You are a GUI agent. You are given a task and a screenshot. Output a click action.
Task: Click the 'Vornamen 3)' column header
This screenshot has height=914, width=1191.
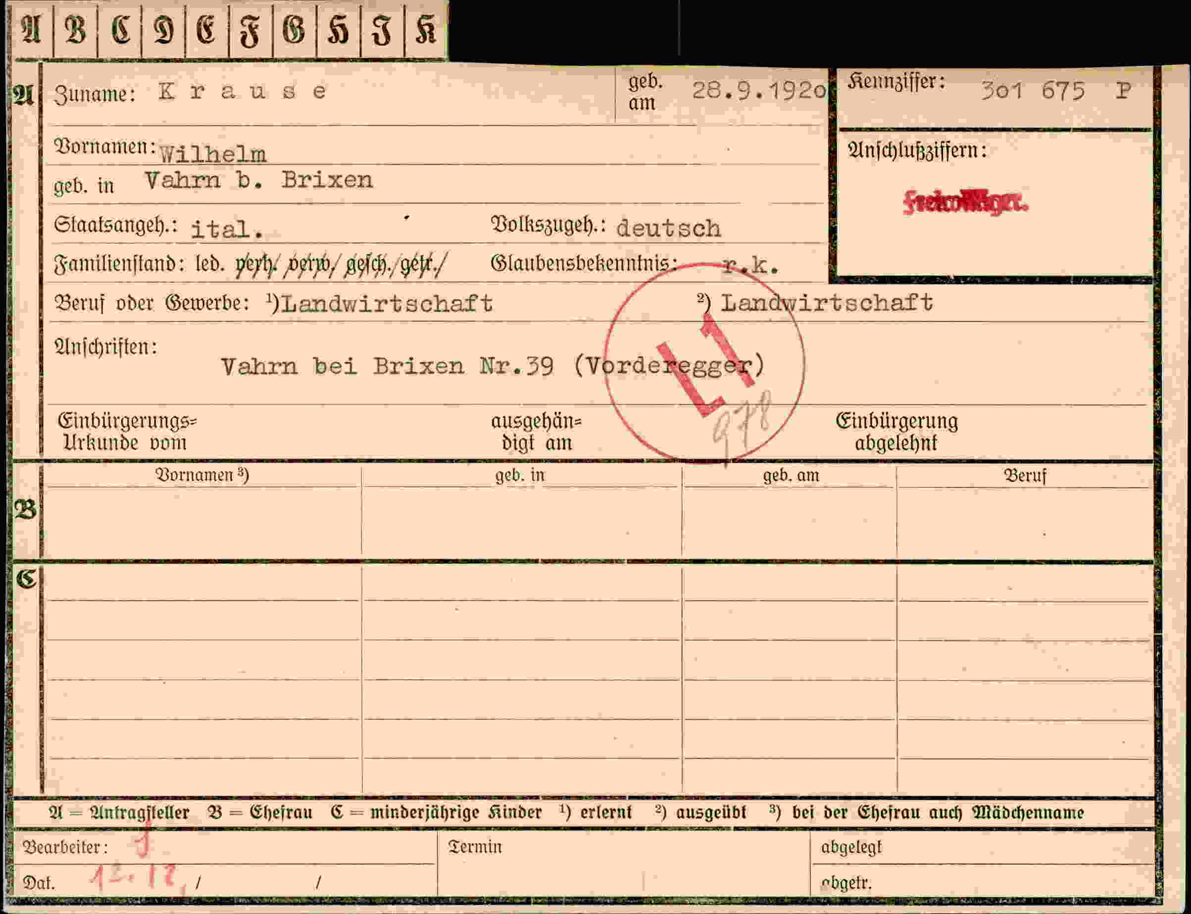(x=202, y=475)
